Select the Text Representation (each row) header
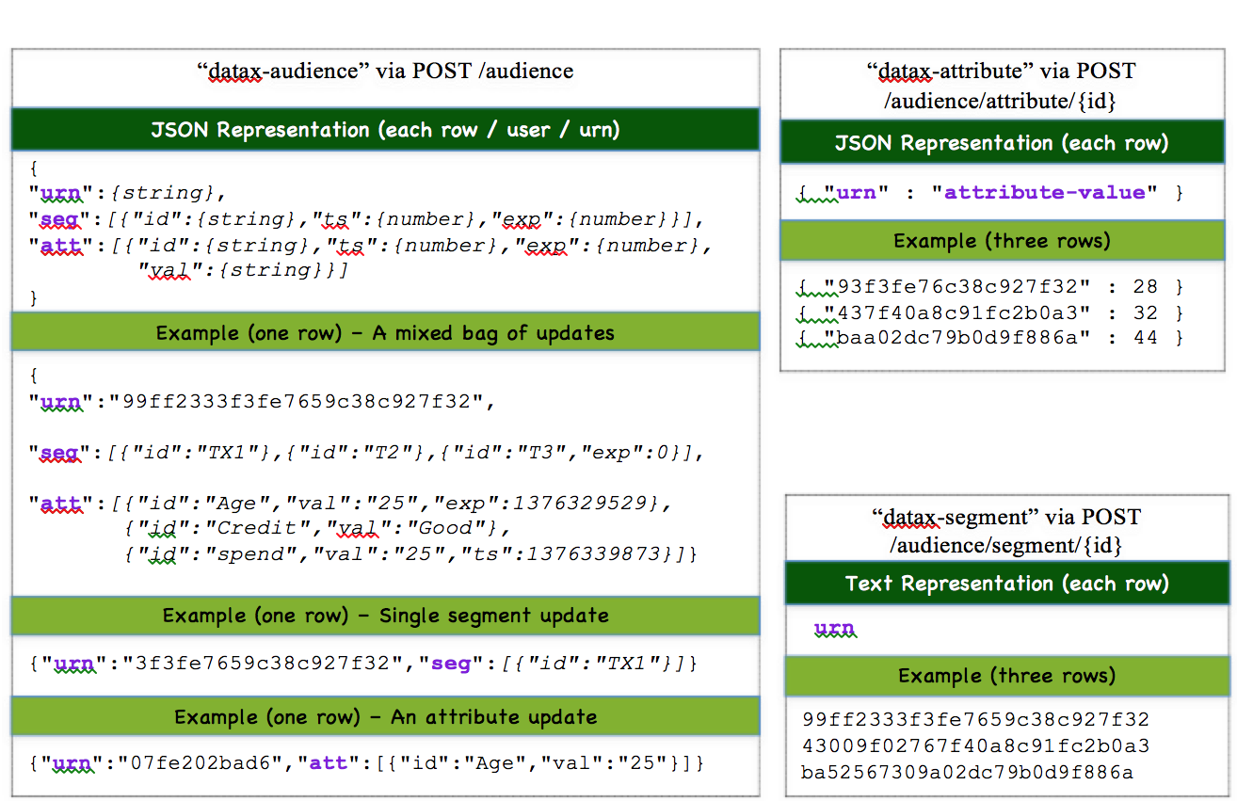Image resolution: width=1237 pixels, height=801 pixels. click(1007, 584)
